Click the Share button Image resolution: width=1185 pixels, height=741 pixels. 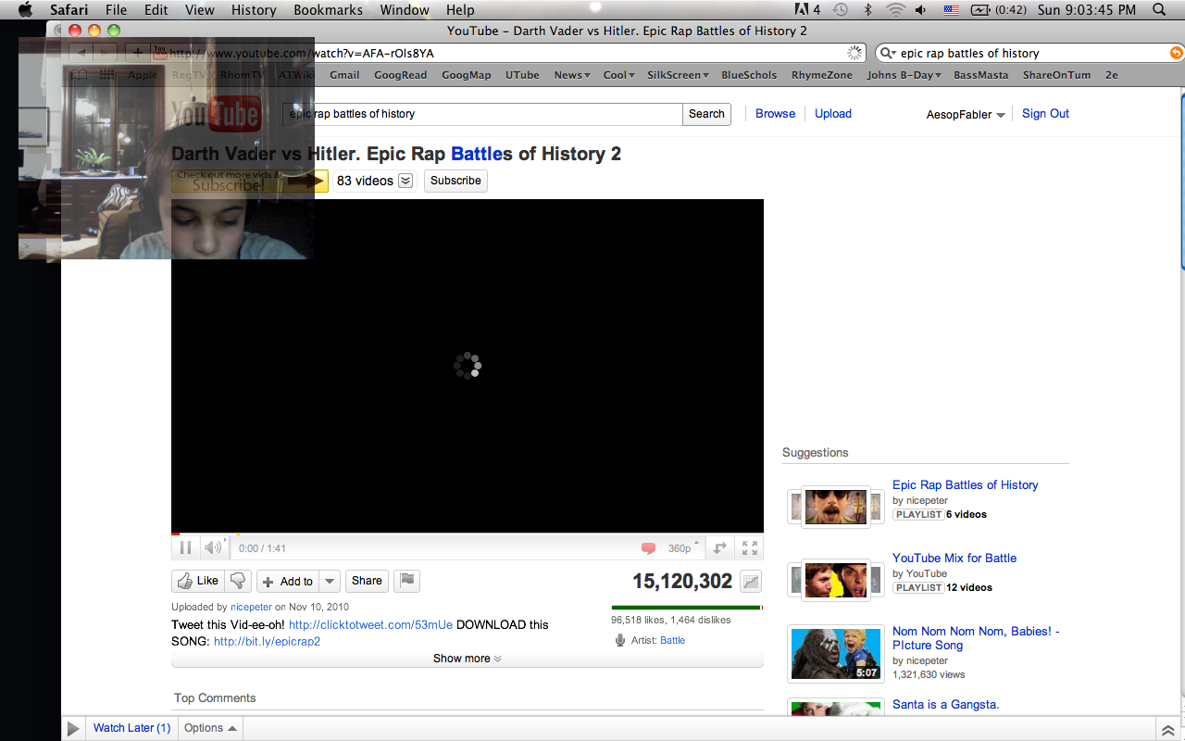tap(367, 581)
